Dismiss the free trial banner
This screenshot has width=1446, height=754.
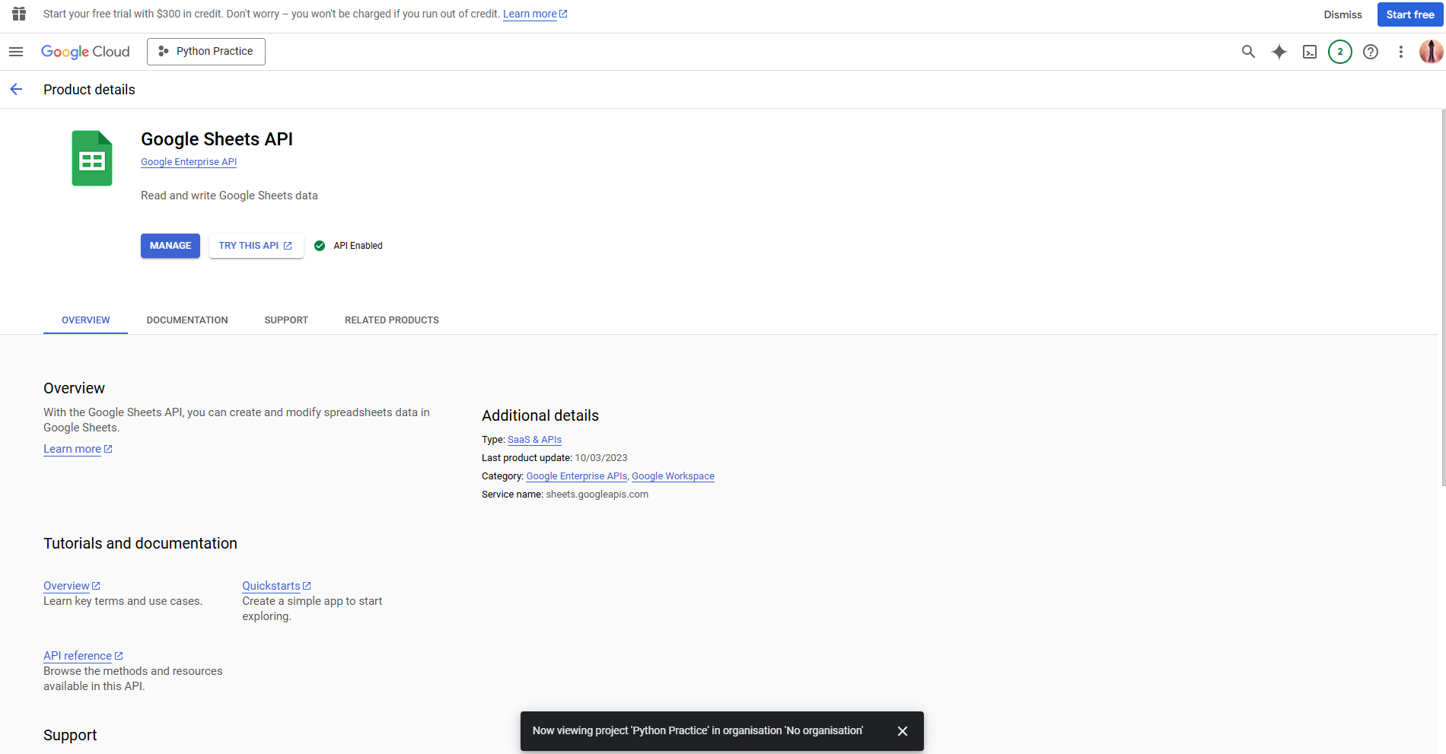pos(1342,14)
